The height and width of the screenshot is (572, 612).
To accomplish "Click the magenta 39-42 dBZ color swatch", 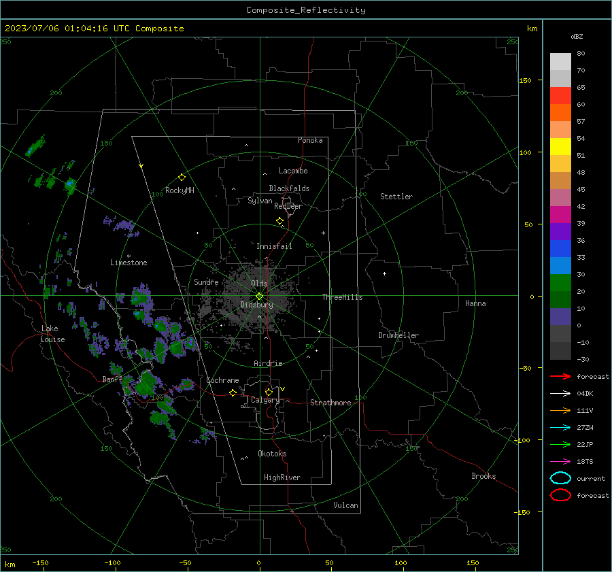I will 560,215.
